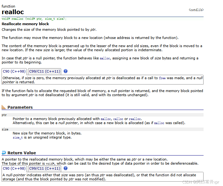Viewport: 223px width, 186px height.
Task: Select C90 (C++98) tab under Return Value
Action: point(14,168)
